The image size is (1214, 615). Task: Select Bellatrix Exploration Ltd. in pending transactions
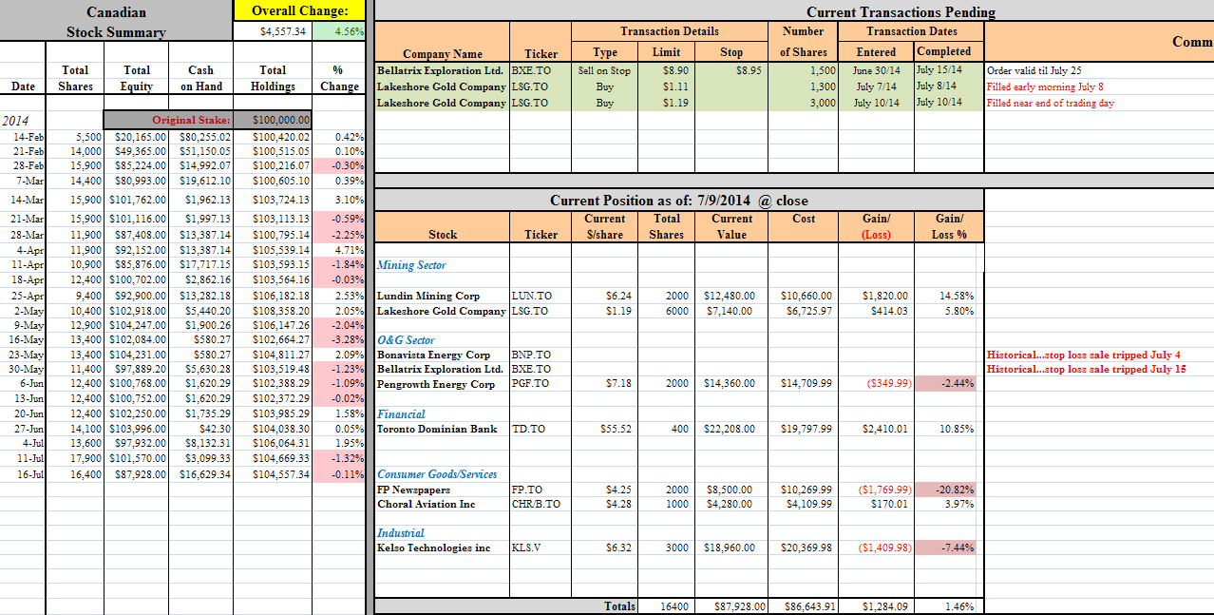coord(441,70)
